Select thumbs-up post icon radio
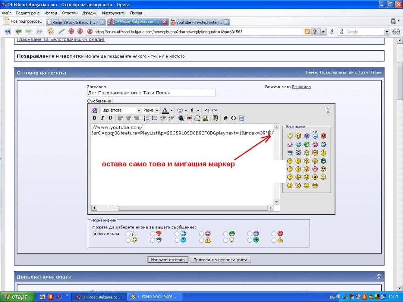Image resolution: width=403 pixels, height=302 pixels. pos(274,240)
